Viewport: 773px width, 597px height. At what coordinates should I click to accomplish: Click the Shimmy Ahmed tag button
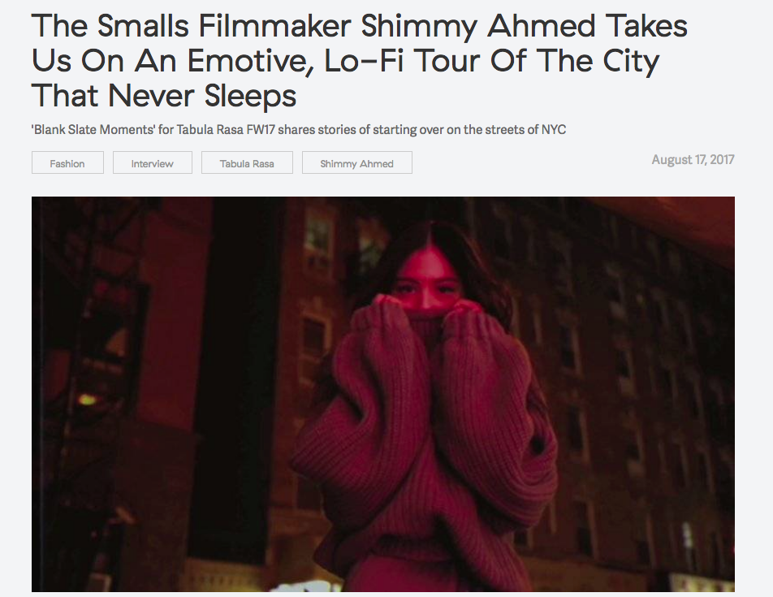click(x=357, y=162)
